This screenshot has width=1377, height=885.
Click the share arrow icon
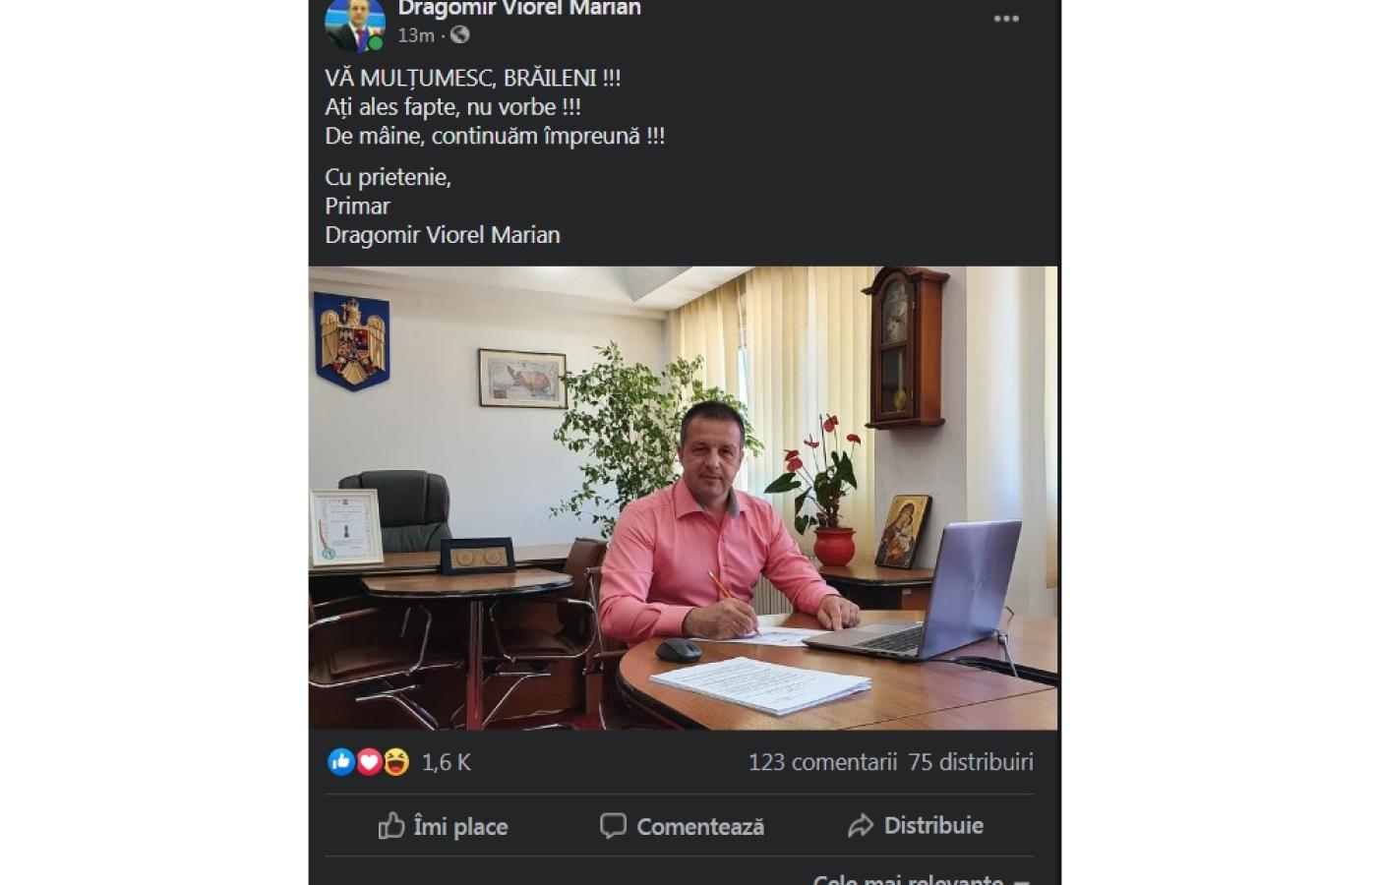861,826
